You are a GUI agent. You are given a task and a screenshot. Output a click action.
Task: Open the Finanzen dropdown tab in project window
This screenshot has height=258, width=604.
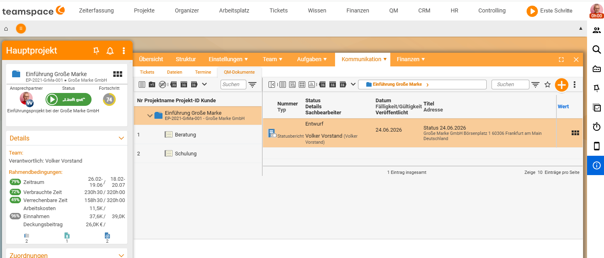point(411,59)
